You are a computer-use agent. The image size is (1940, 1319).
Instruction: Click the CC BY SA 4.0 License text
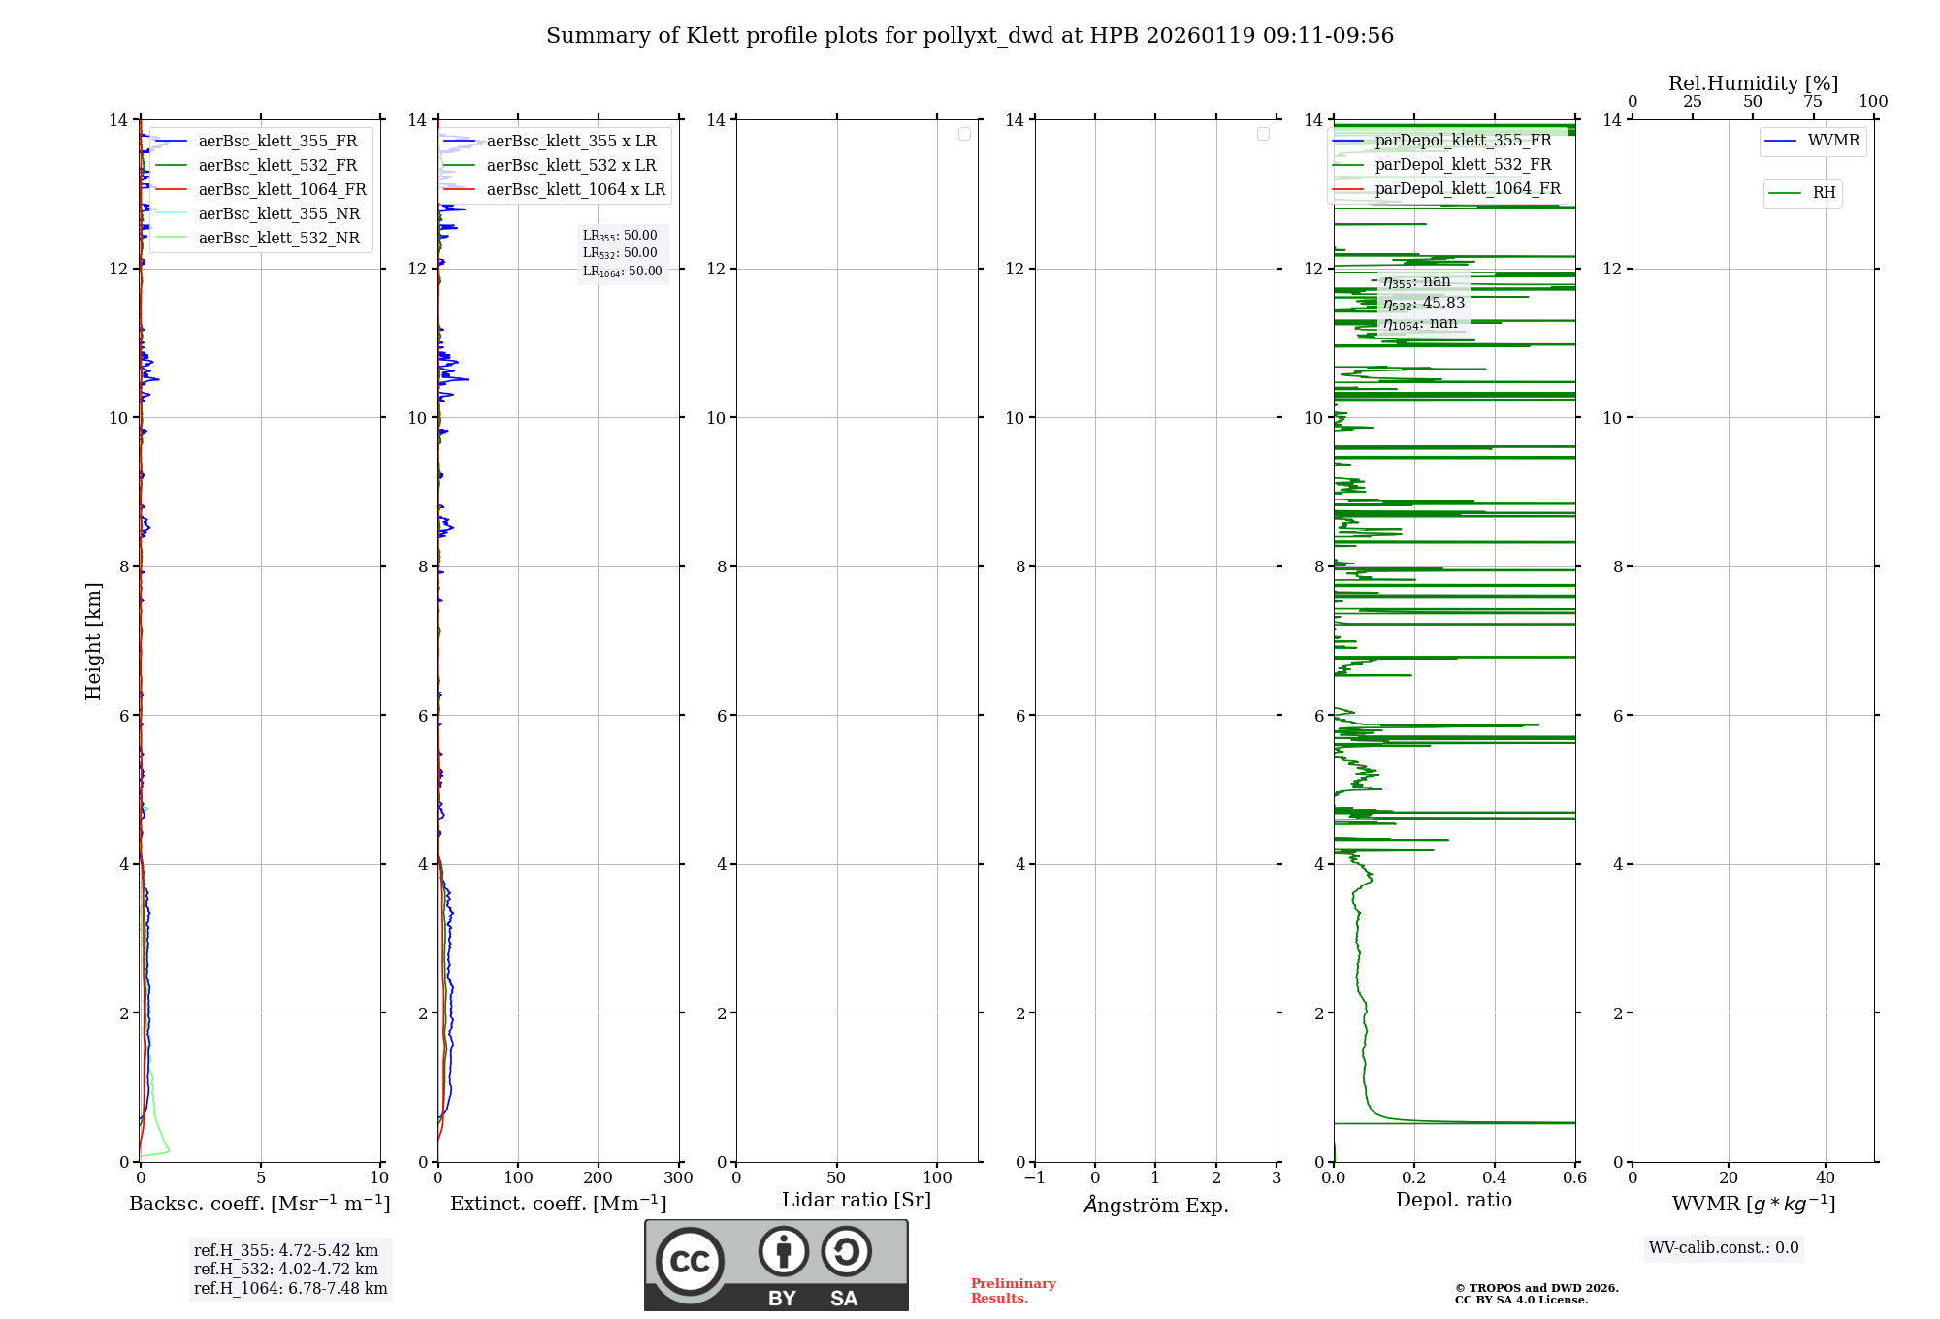click(x=1520, y=1301)
